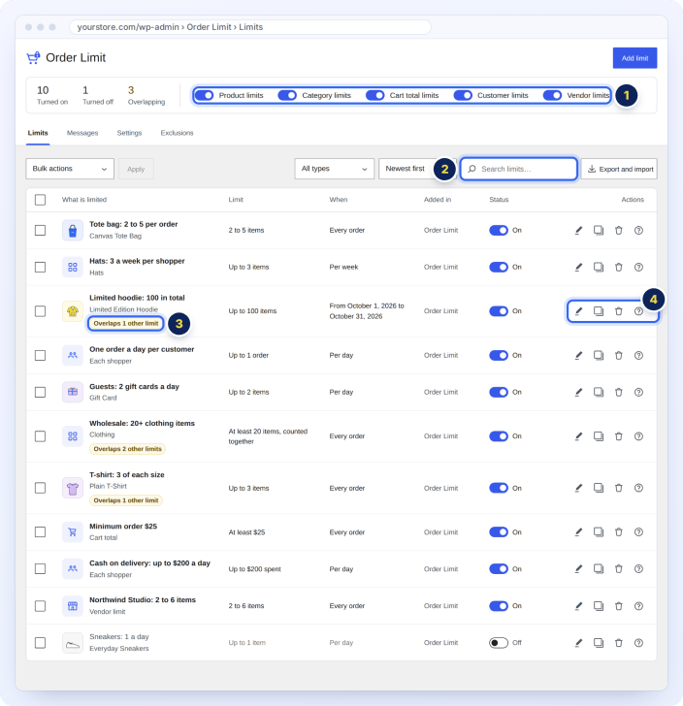
Task: Check the select-all checkbox in header
Action: tap(40, 200)
